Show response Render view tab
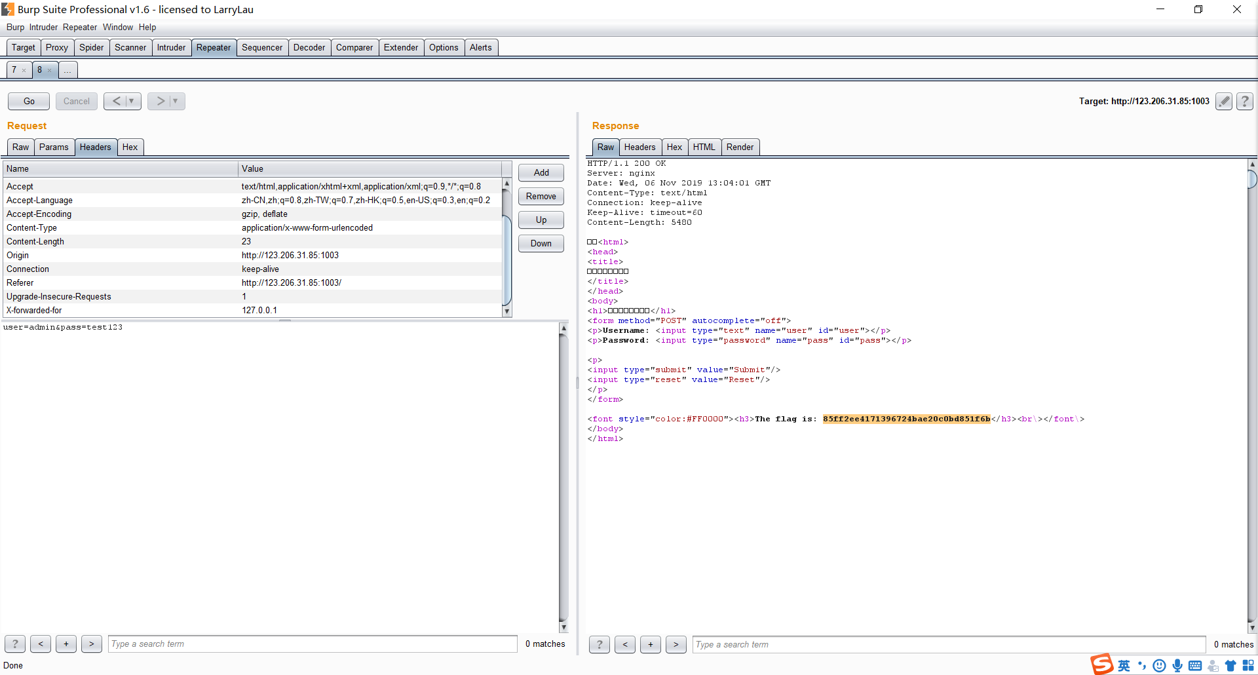The height and width of the screenshot is (675, 1258). pyautogui.click(x=740, y=147)
